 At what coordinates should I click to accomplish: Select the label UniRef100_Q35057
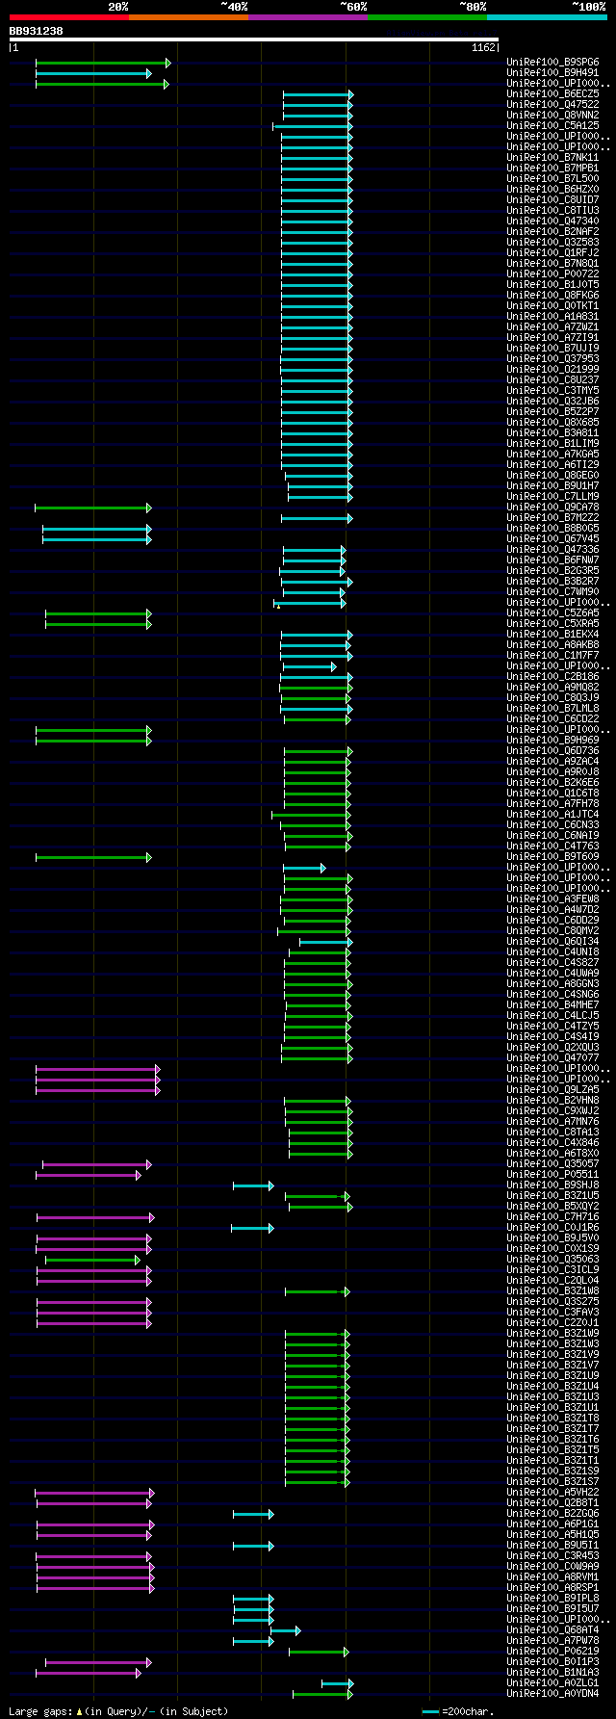552,1164
